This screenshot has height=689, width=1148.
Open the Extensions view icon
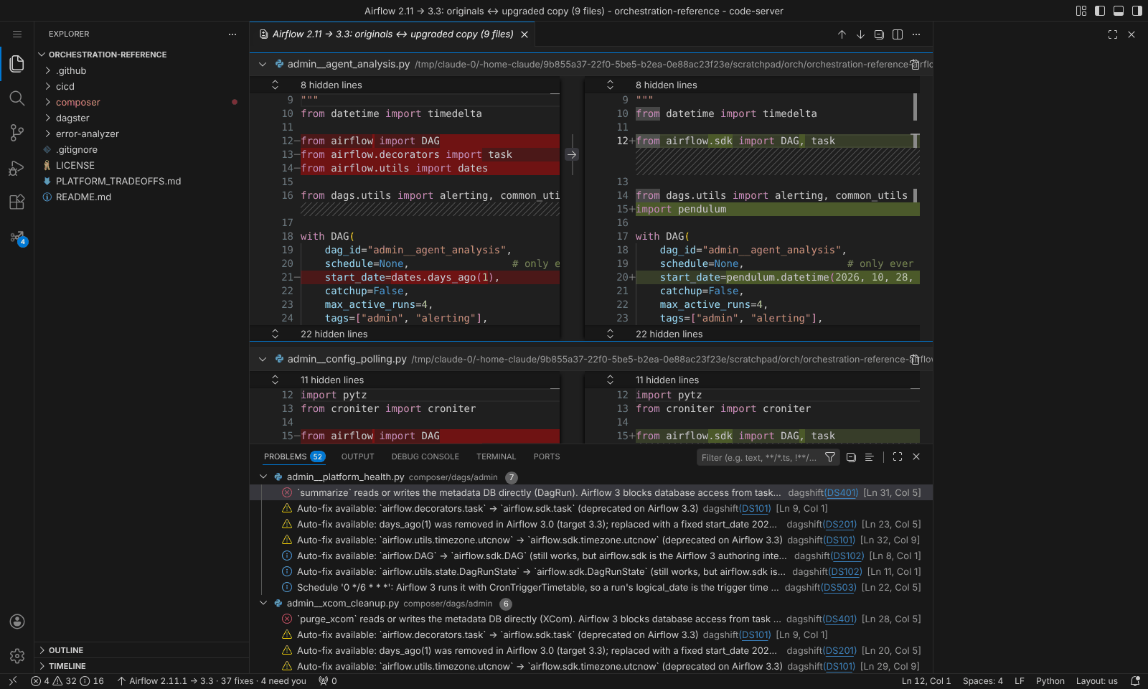coord(17,202)
